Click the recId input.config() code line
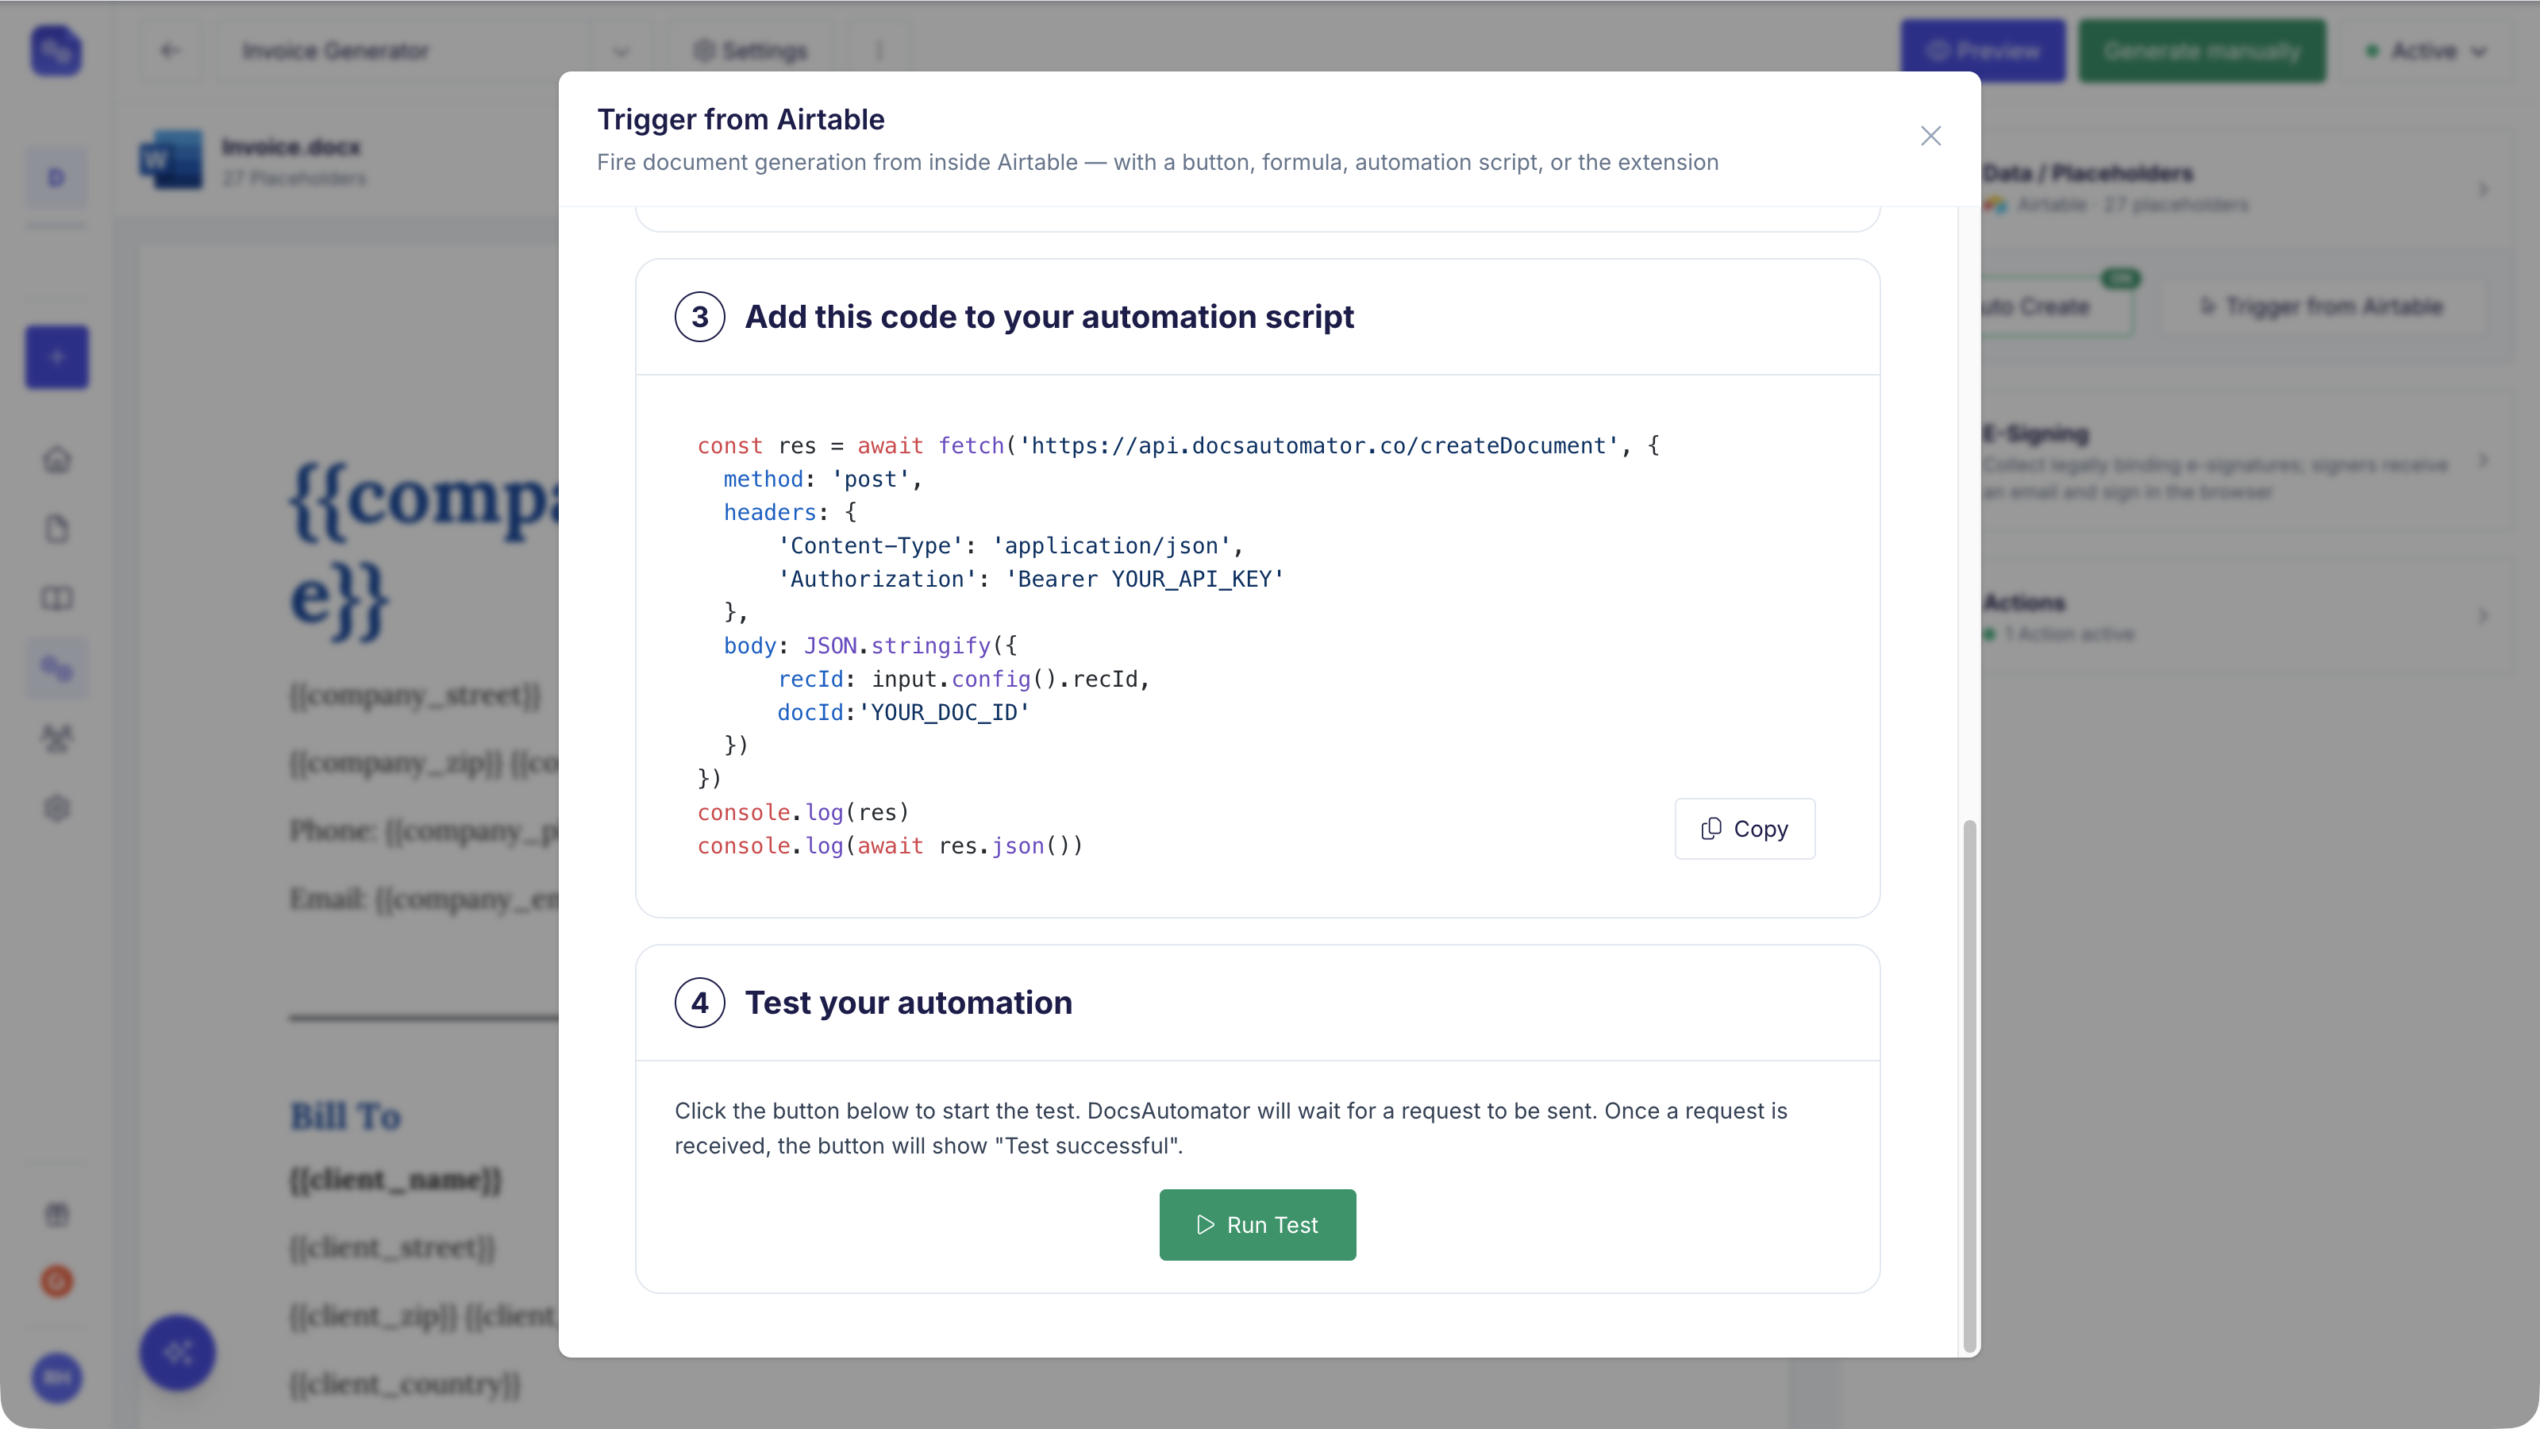The width and height of the screenshot is (2540, 1429). 964,679
